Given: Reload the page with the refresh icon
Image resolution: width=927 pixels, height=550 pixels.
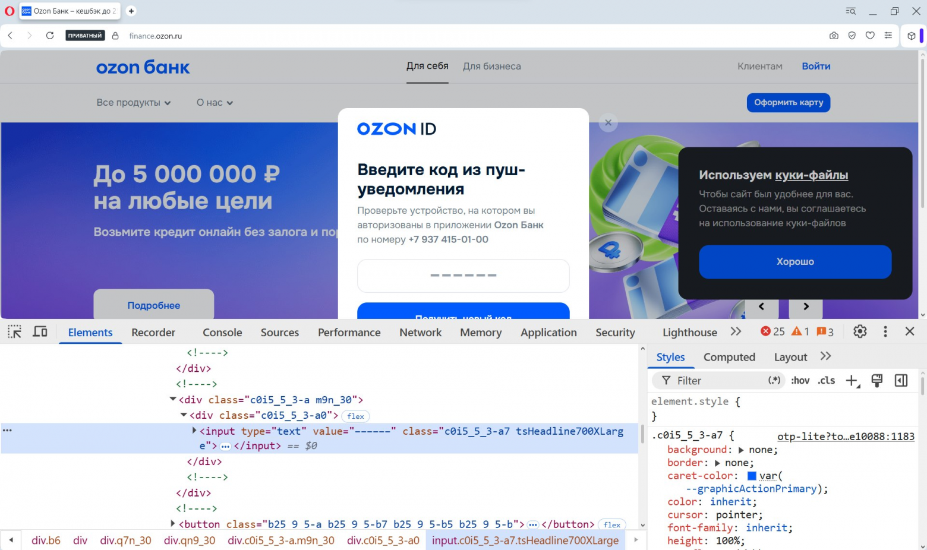Looking at the screenshot, I should click(x=50, y=36).
